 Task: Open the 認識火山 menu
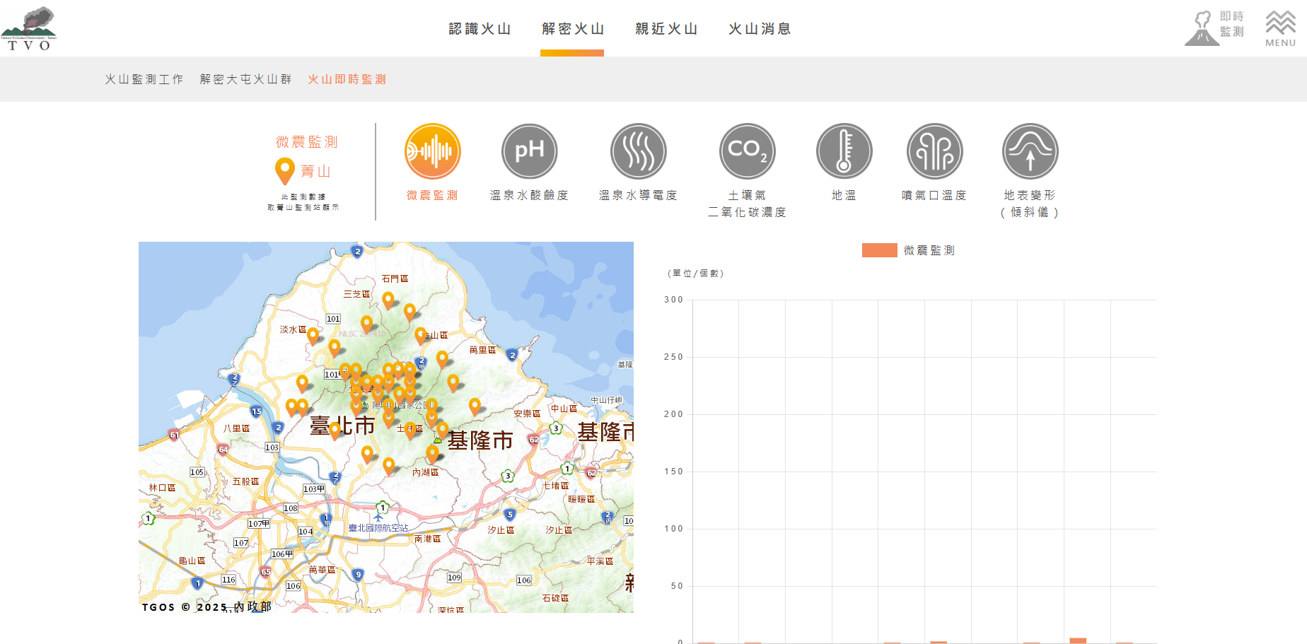(x=480, y=29)
